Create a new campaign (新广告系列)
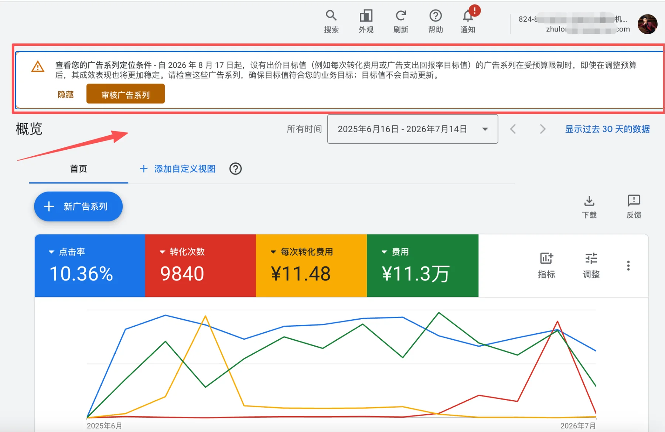 [x=78, y=206]
